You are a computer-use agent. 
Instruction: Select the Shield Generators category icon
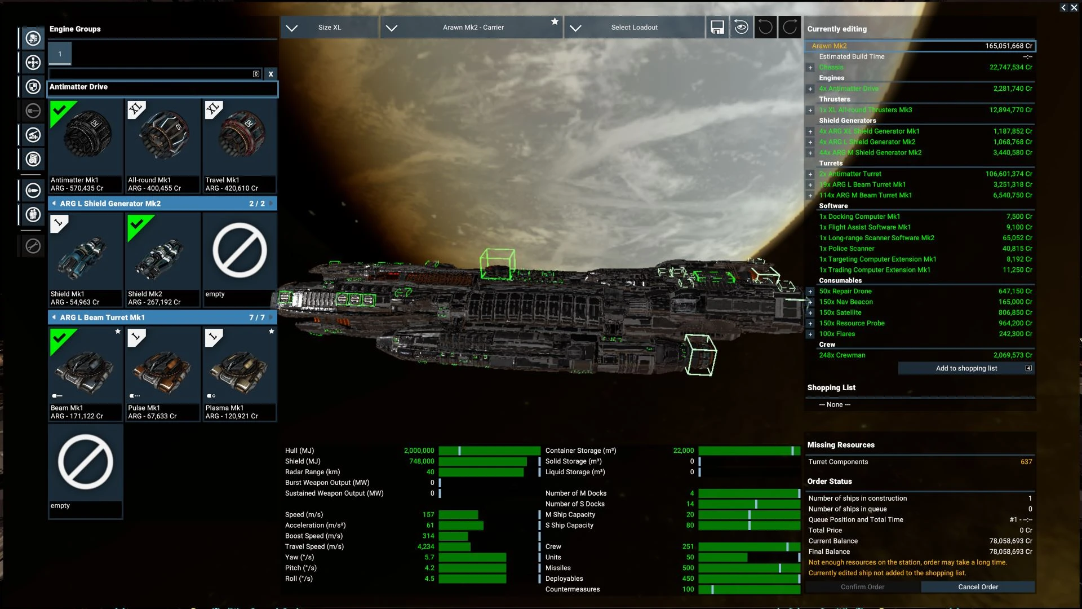[x=33, y=87]
